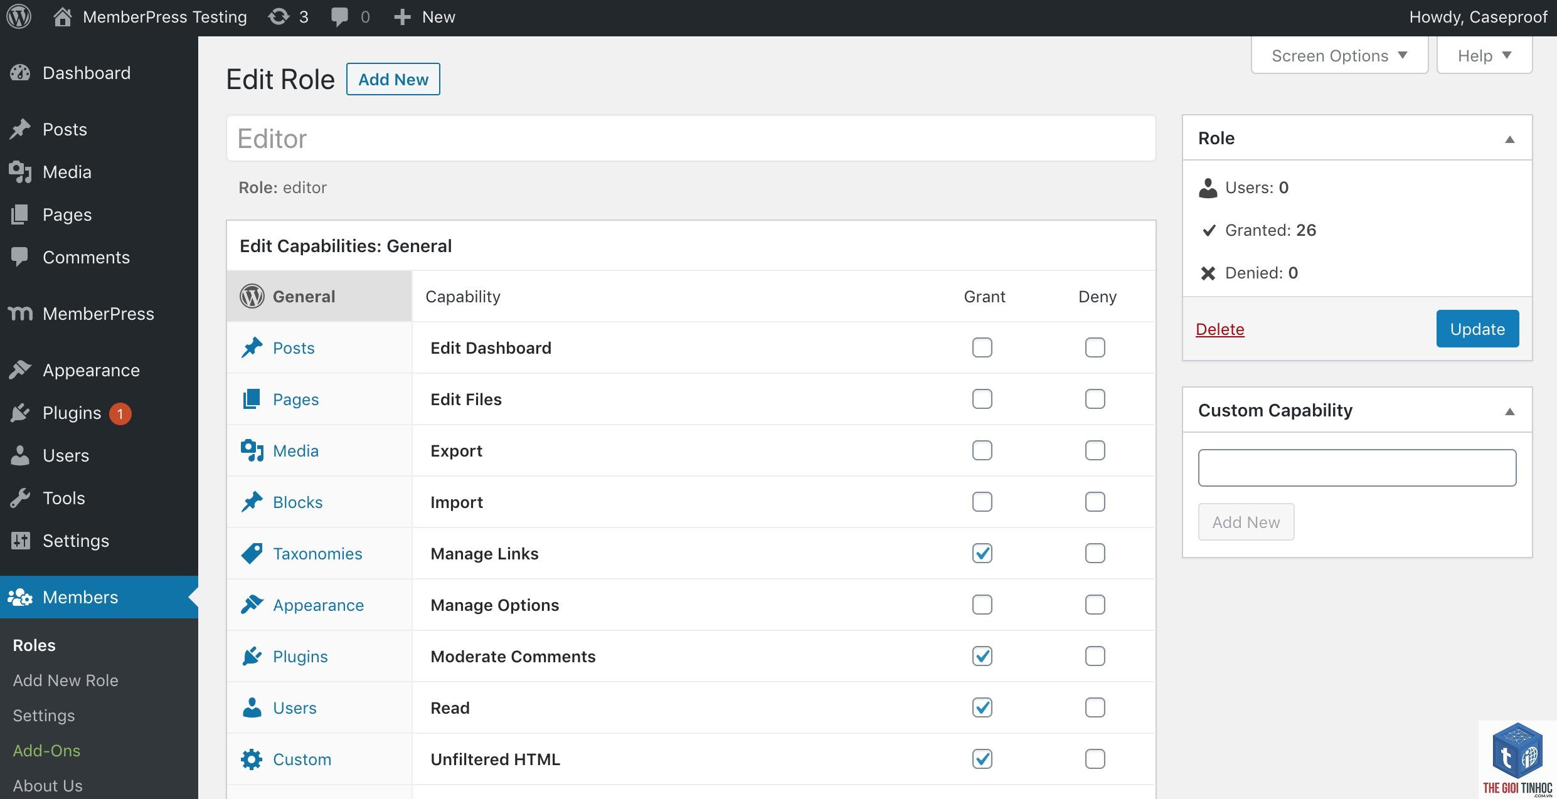Image resolution: width=1557 pixels, height=799 pixels.
Task: Uncheck Grant for Manage Links
Action: tap(982, 553)
